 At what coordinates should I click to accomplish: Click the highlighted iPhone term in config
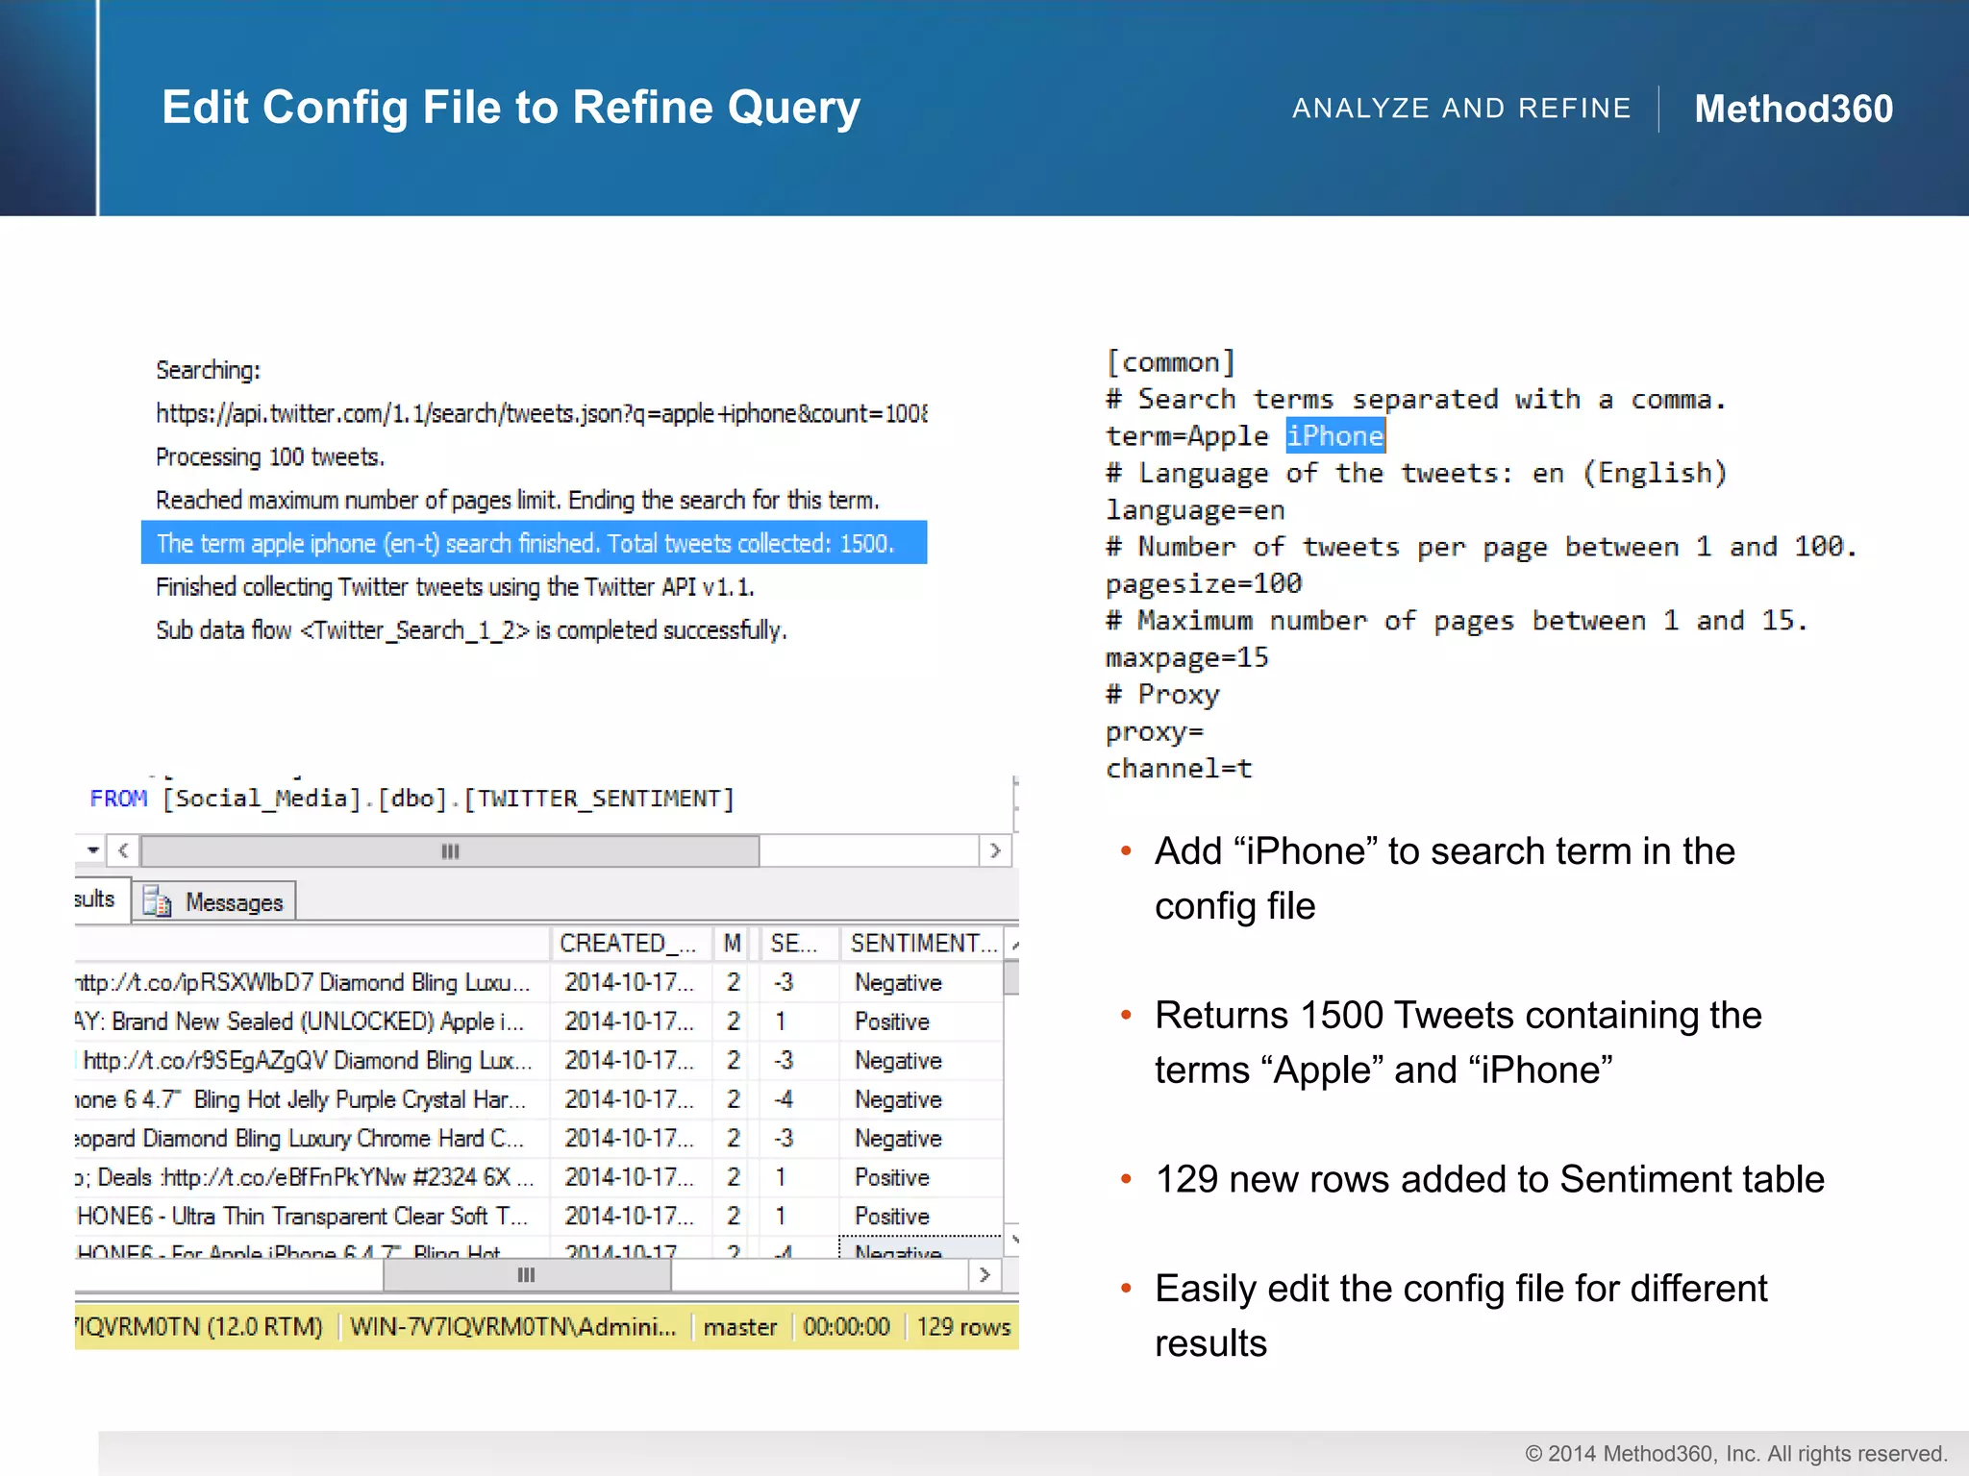[1335, 435]
